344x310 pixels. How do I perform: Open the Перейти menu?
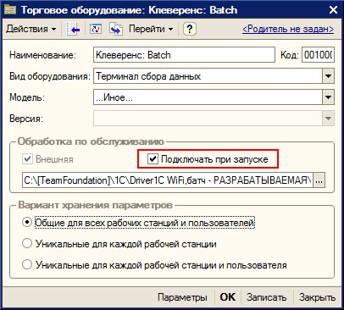tap(151, 29)
